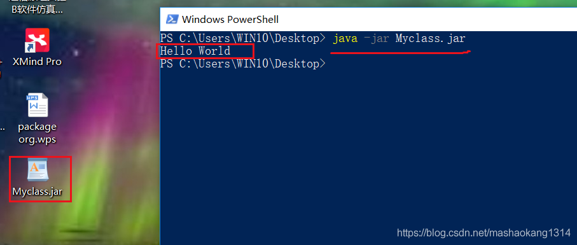The width and height of the screenshot is (577, 245).
Task: Click the yellow java command word
Action: tap(345, 38)
